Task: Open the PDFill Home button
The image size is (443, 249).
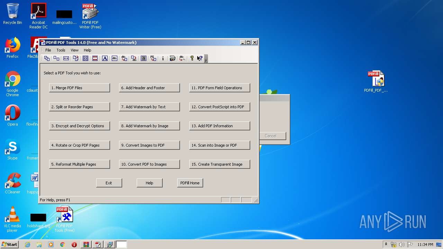Action: 190,183
